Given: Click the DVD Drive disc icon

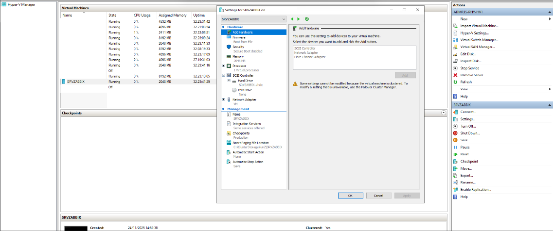Looking at the screenshot, I should (x=234, y=90).
